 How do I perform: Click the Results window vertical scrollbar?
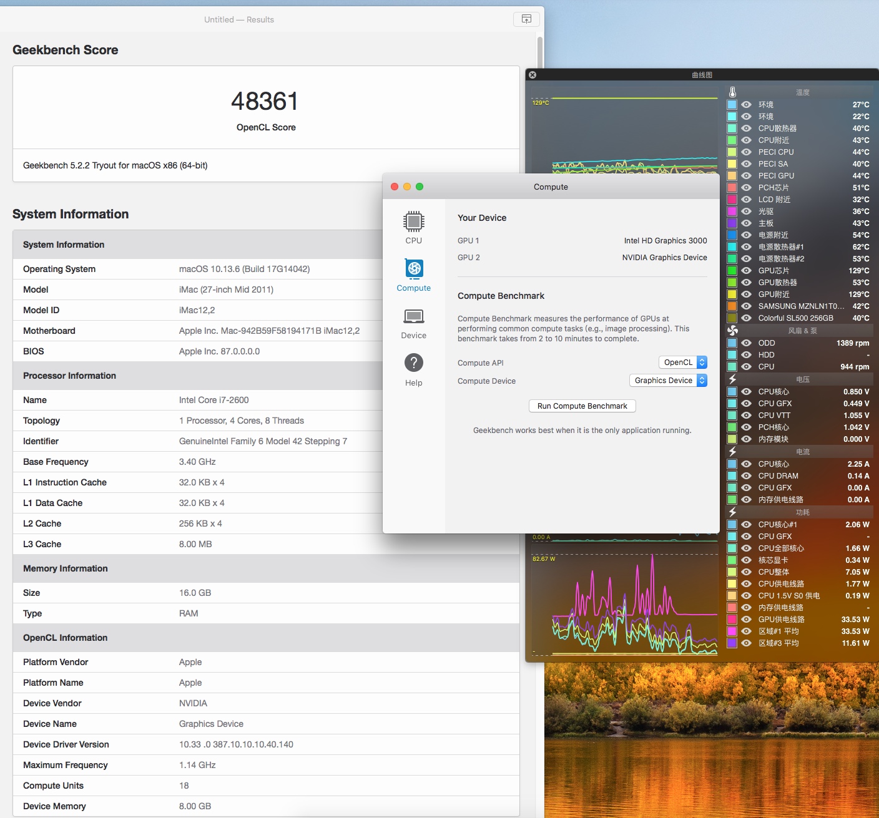[539, 56]
